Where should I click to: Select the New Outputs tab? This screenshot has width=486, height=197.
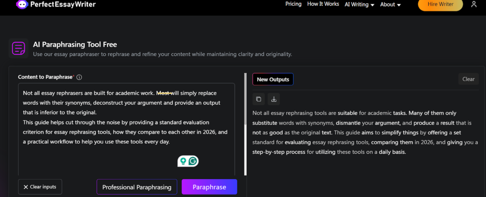[273, 79]
